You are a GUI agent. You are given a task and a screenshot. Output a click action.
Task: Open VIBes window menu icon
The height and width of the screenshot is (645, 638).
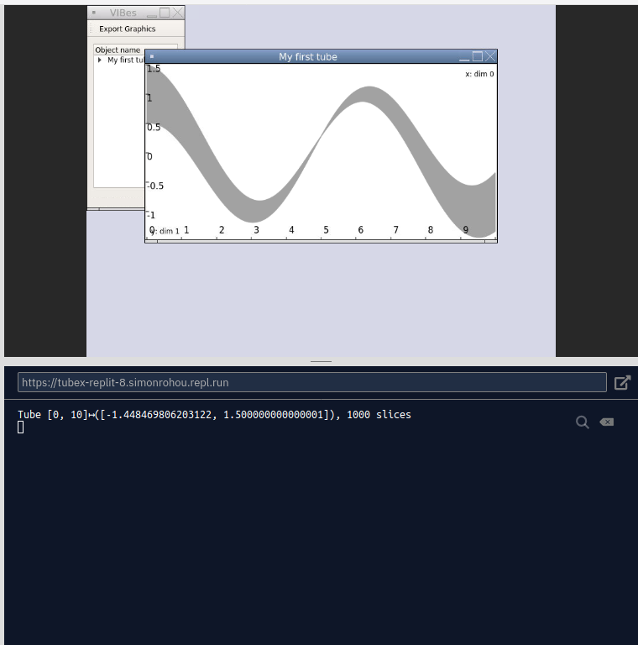coord(94,13)
